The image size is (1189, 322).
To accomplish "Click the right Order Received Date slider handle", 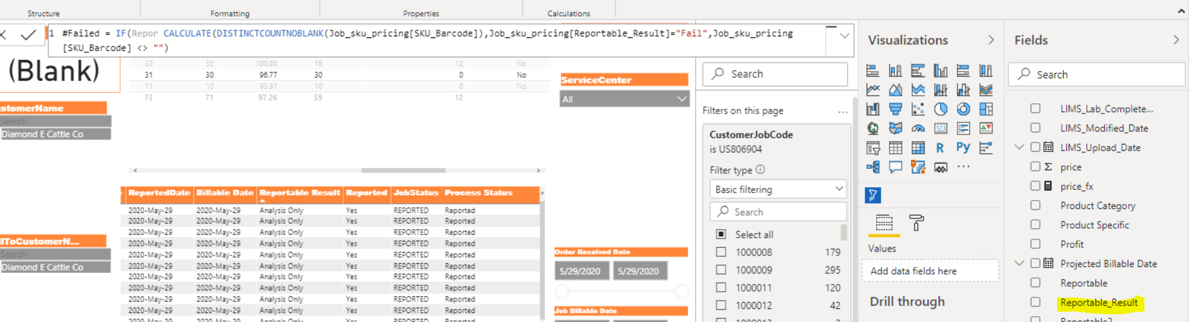I will point(681,291).
